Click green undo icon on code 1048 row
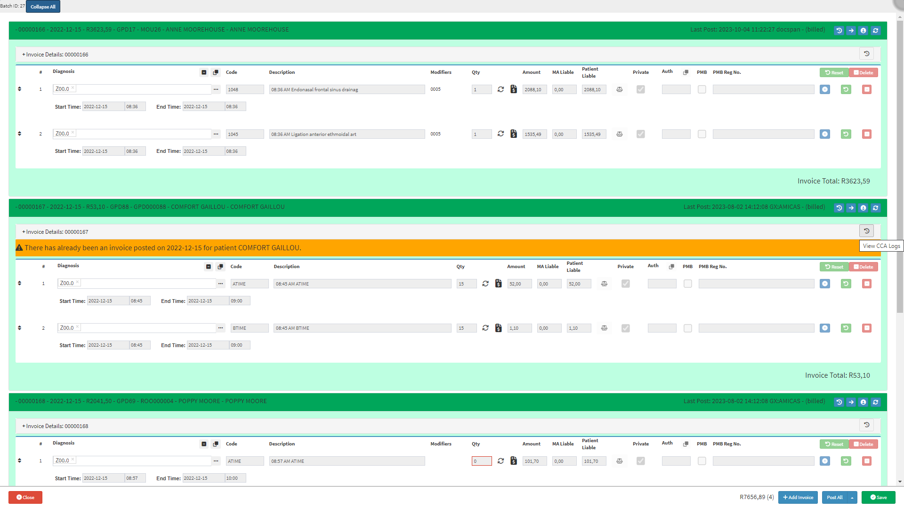904x508 pixels. click(x=846, y=89)
